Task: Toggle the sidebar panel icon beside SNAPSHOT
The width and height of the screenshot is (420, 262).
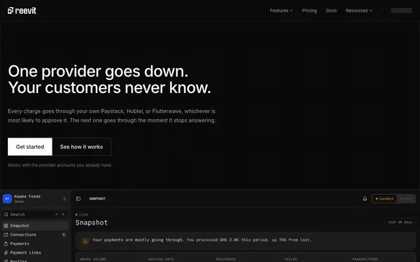Action: pos(78,198)
